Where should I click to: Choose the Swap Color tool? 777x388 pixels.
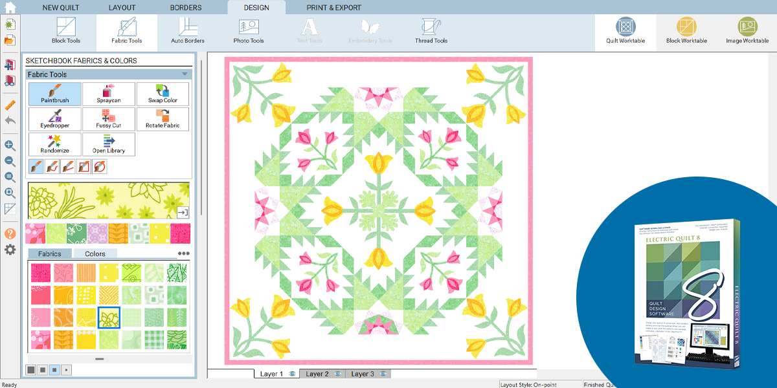(163, 94)
